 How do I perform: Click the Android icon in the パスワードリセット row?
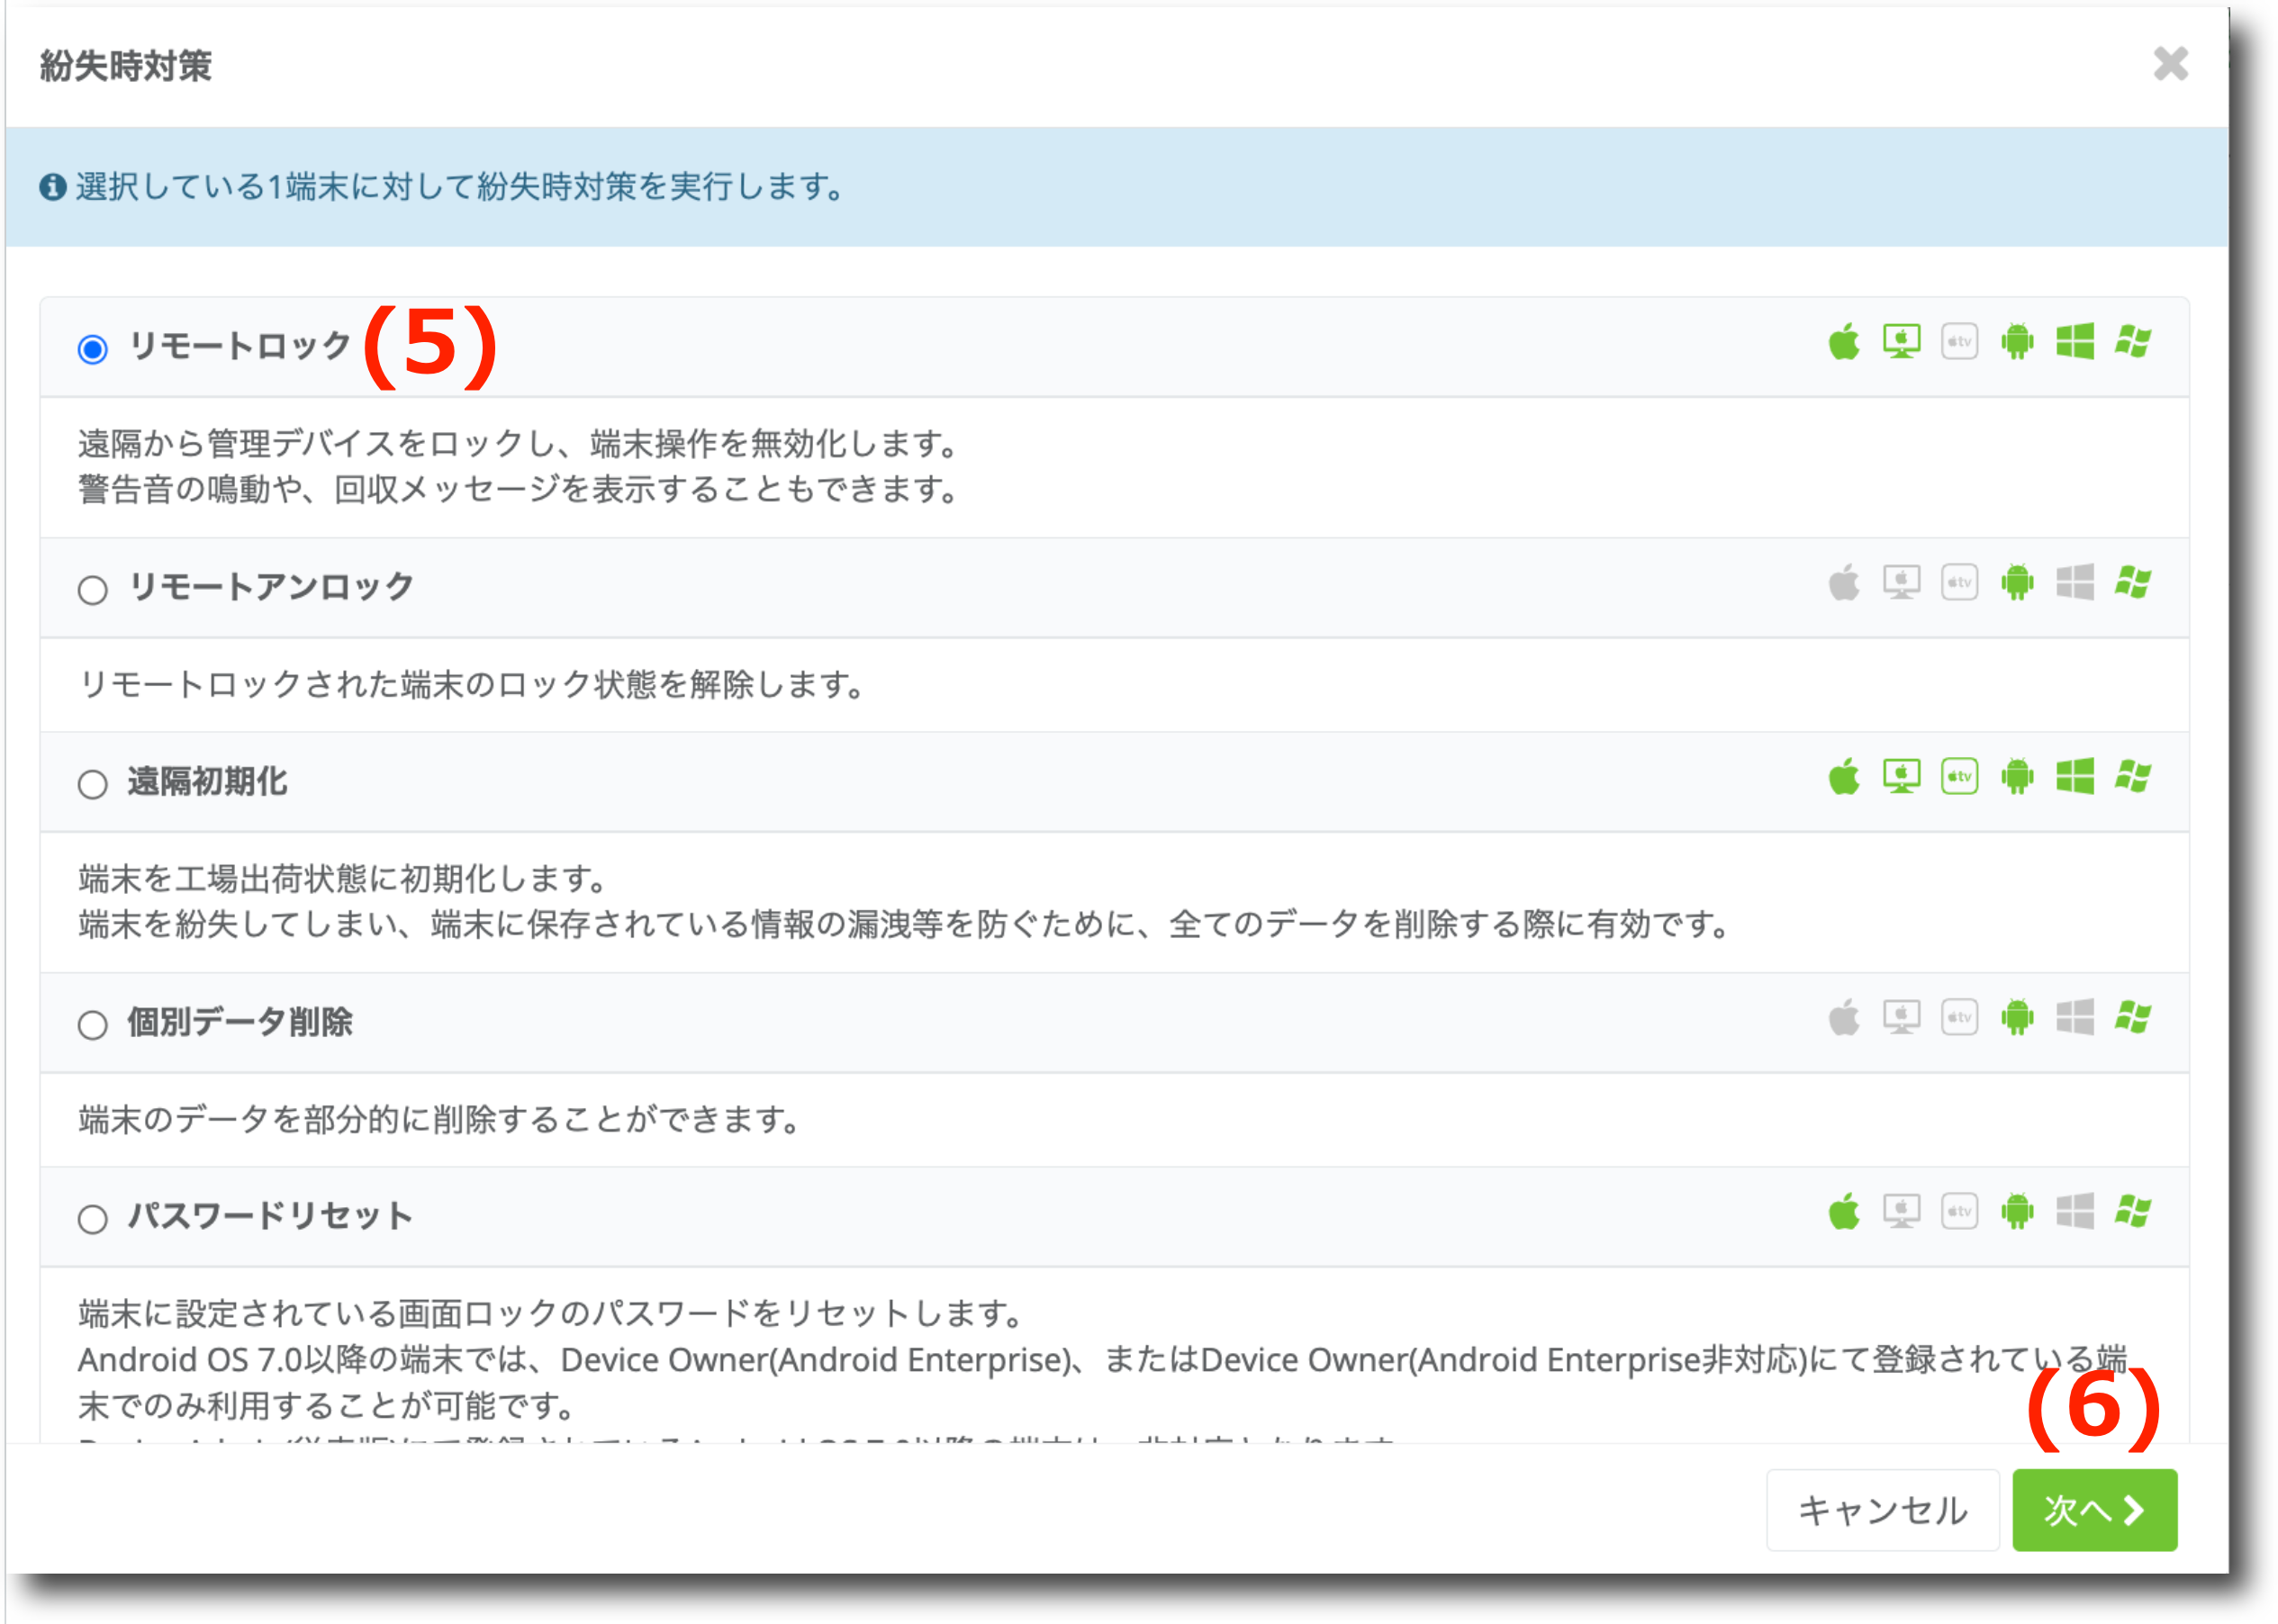coord(2018,1212)
